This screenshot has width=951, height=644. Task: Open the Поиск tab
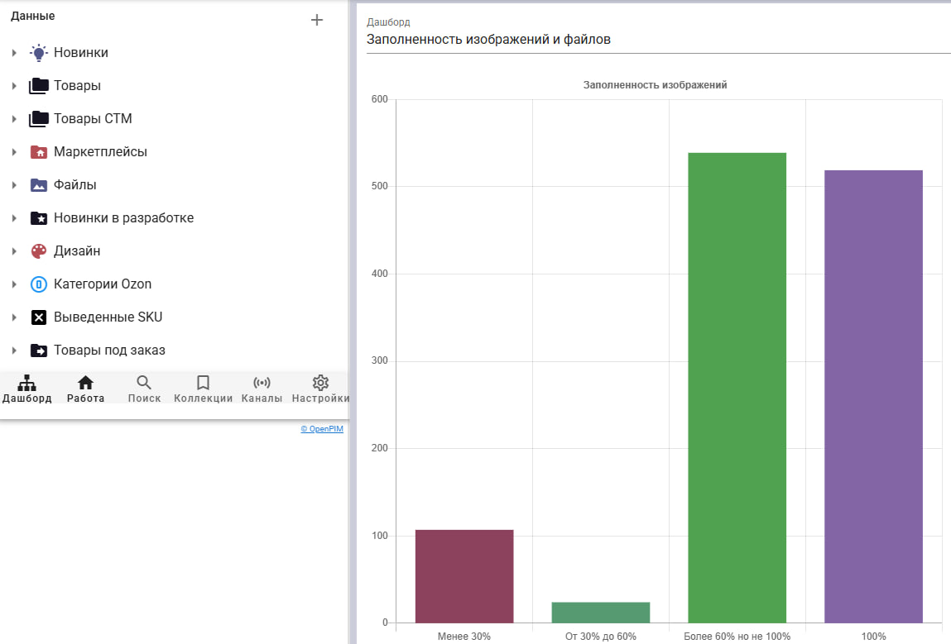[x=144, y=389]
